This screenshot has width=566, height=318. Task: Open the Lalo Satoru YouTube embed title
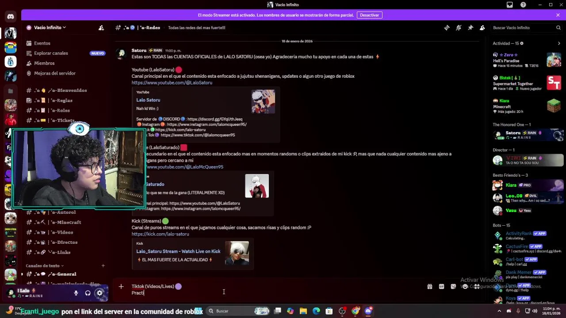148,100
